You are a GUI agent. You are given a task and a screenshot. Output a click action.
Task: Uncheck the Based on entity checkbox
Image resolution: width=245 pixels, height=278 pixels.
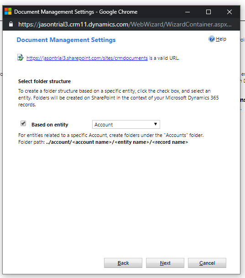(x=23, y=123)
